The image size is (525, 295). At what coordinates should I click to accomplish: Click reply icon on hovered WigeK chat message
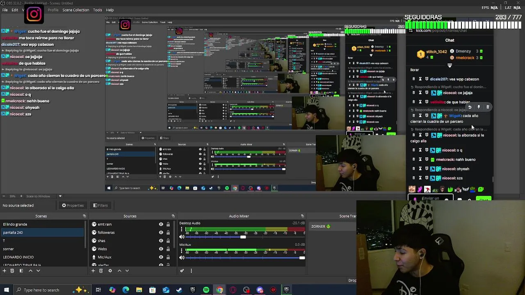coord(470,107)
